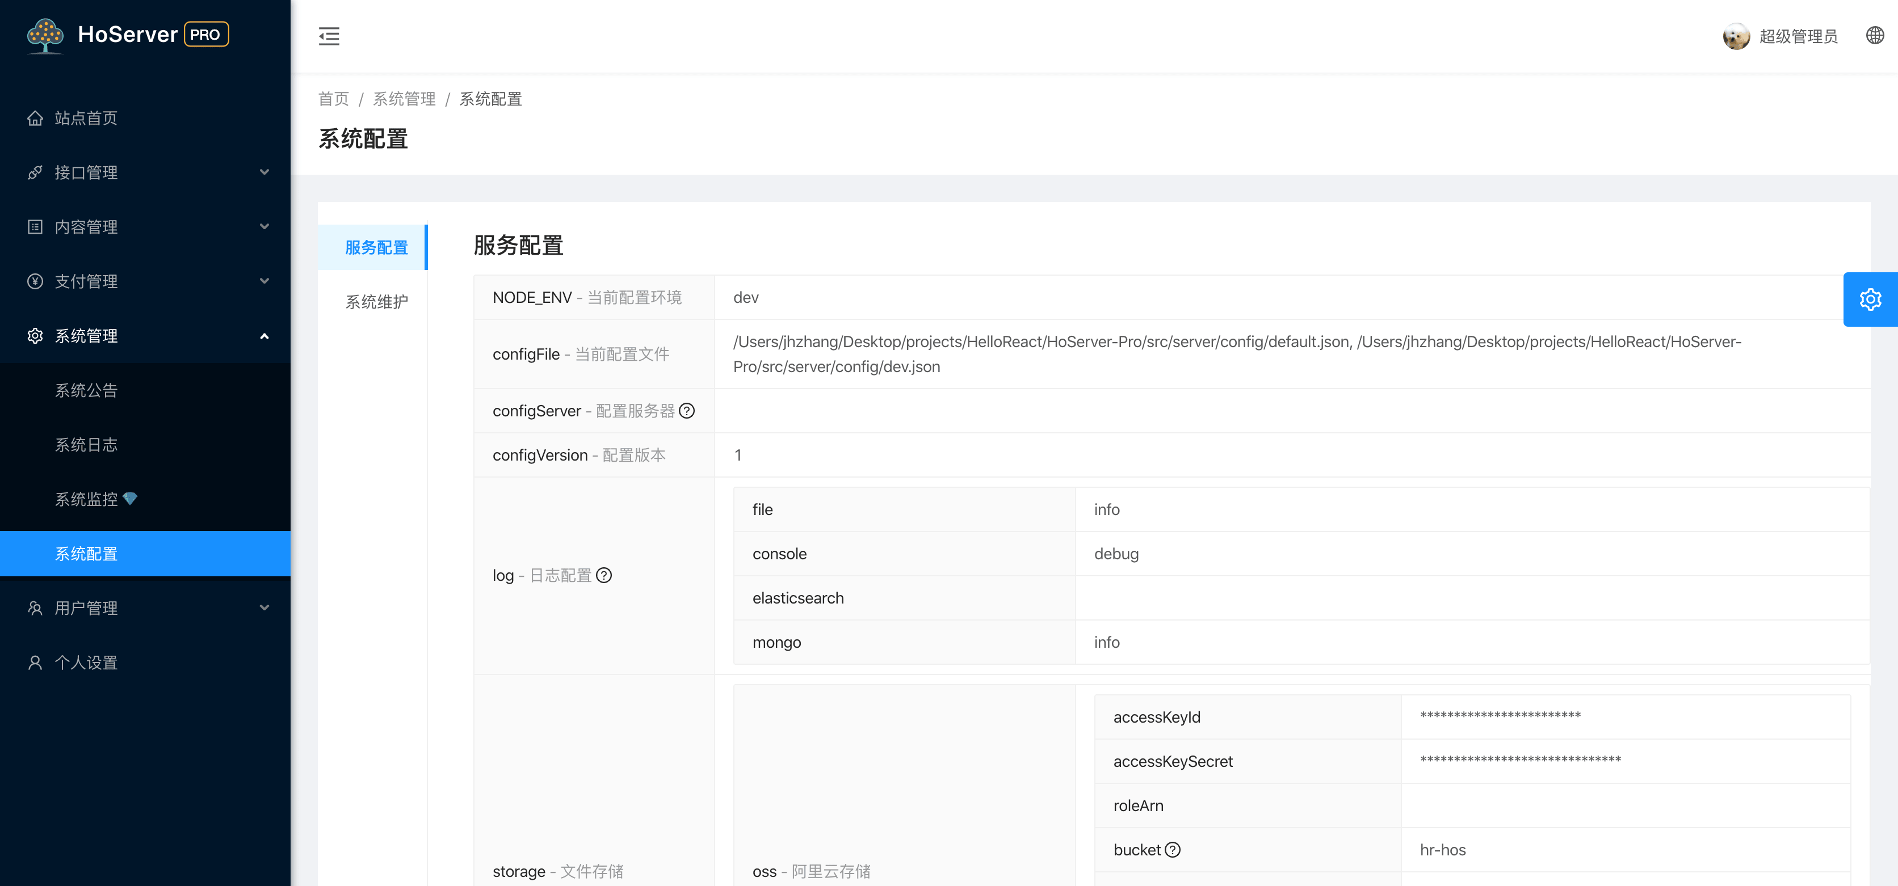Switch to the 系统维护 tab
This screenshot has width=1898, height=886.
[x=373, y=302]
